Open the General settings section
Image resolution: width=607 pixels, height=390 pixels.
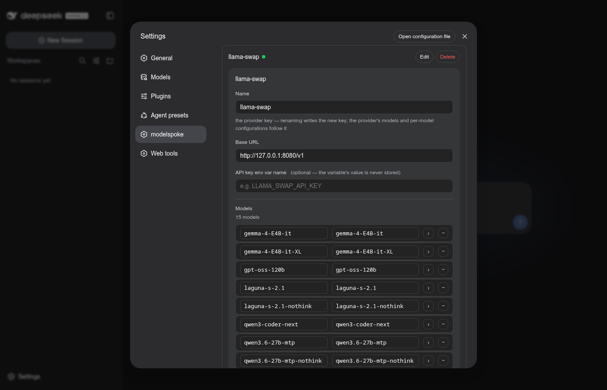[x=171, y=58]
